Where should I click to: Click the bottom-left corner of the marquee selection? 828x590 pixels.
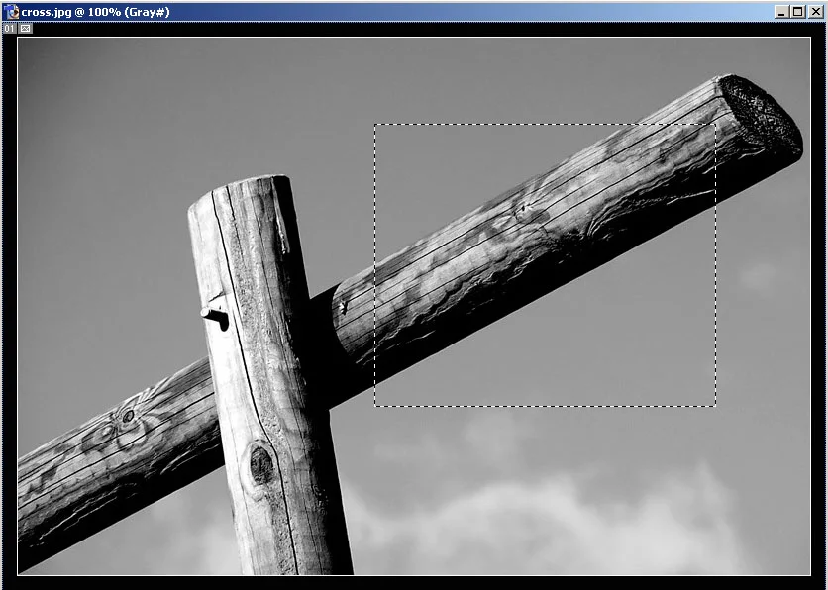tap(374, 405)
